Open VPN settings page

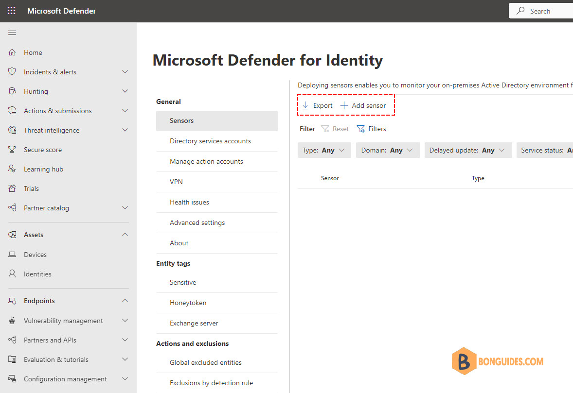217,182
